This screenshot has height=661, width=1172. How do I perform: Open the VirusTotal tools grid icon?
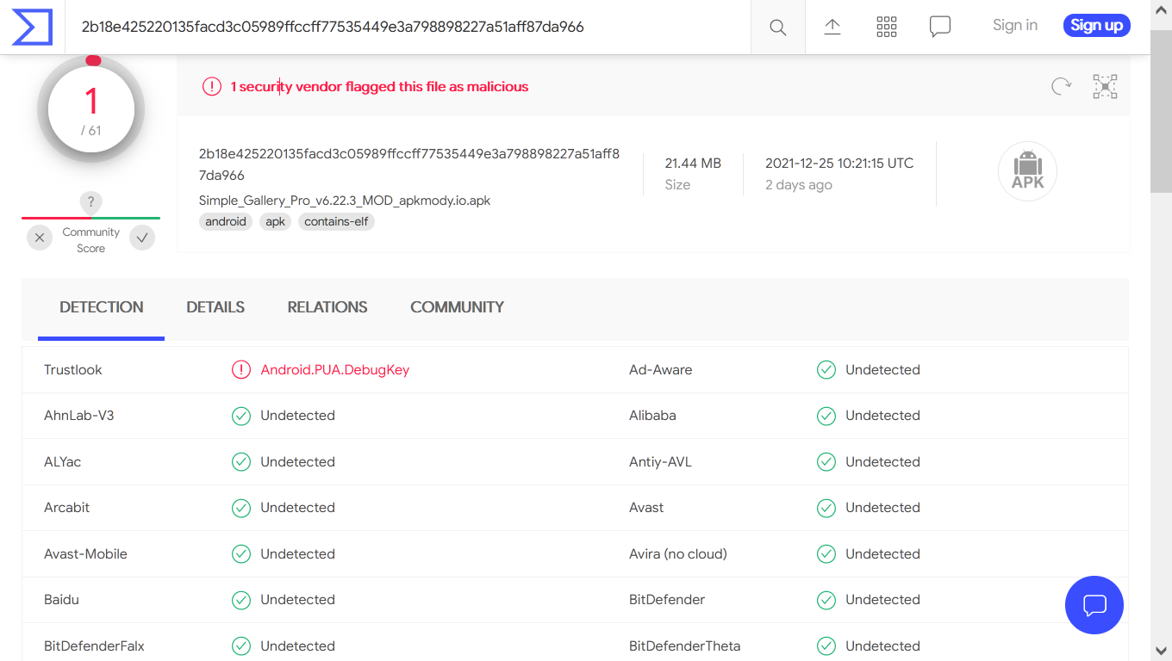click(886, 27)
